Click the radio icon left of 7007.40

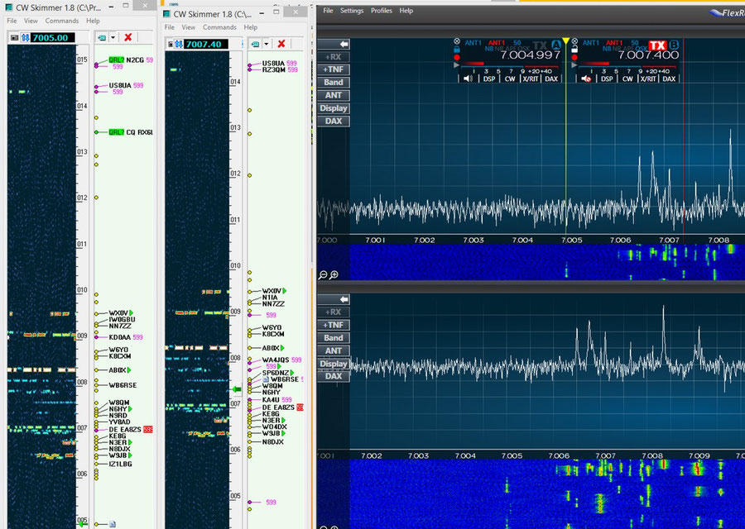pyautogui.click(x=170, y=44)
